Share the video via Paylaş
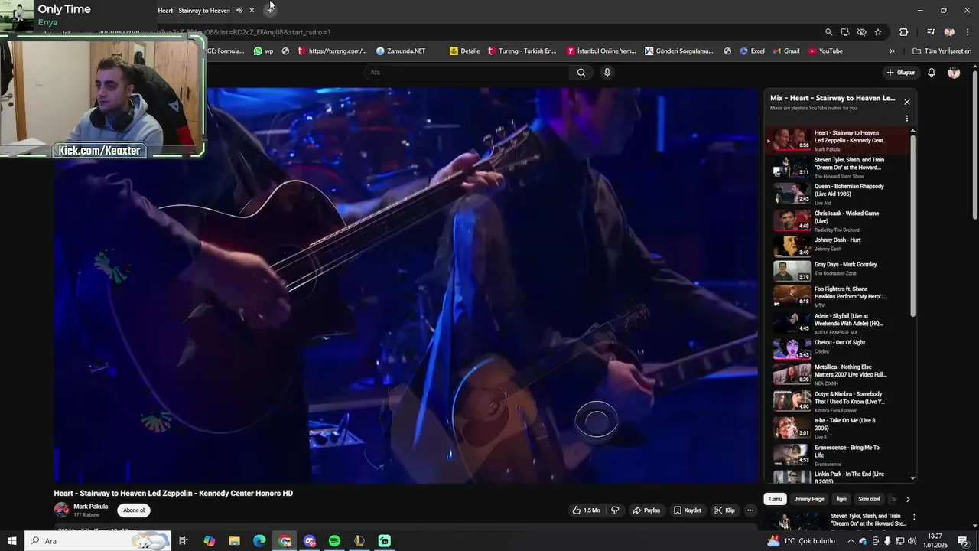The width and height of the screenshot is (979, 551). (x=646, y=510)
